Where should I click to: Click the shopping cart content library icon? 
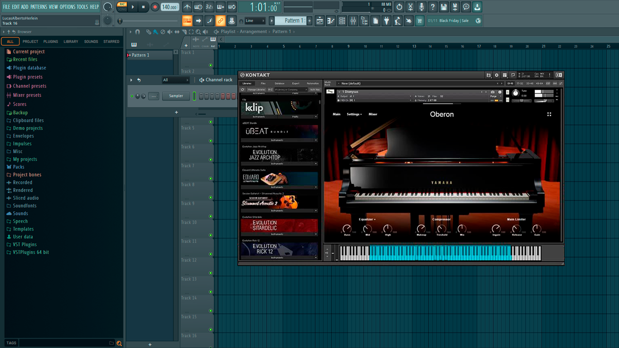[420, 21]
